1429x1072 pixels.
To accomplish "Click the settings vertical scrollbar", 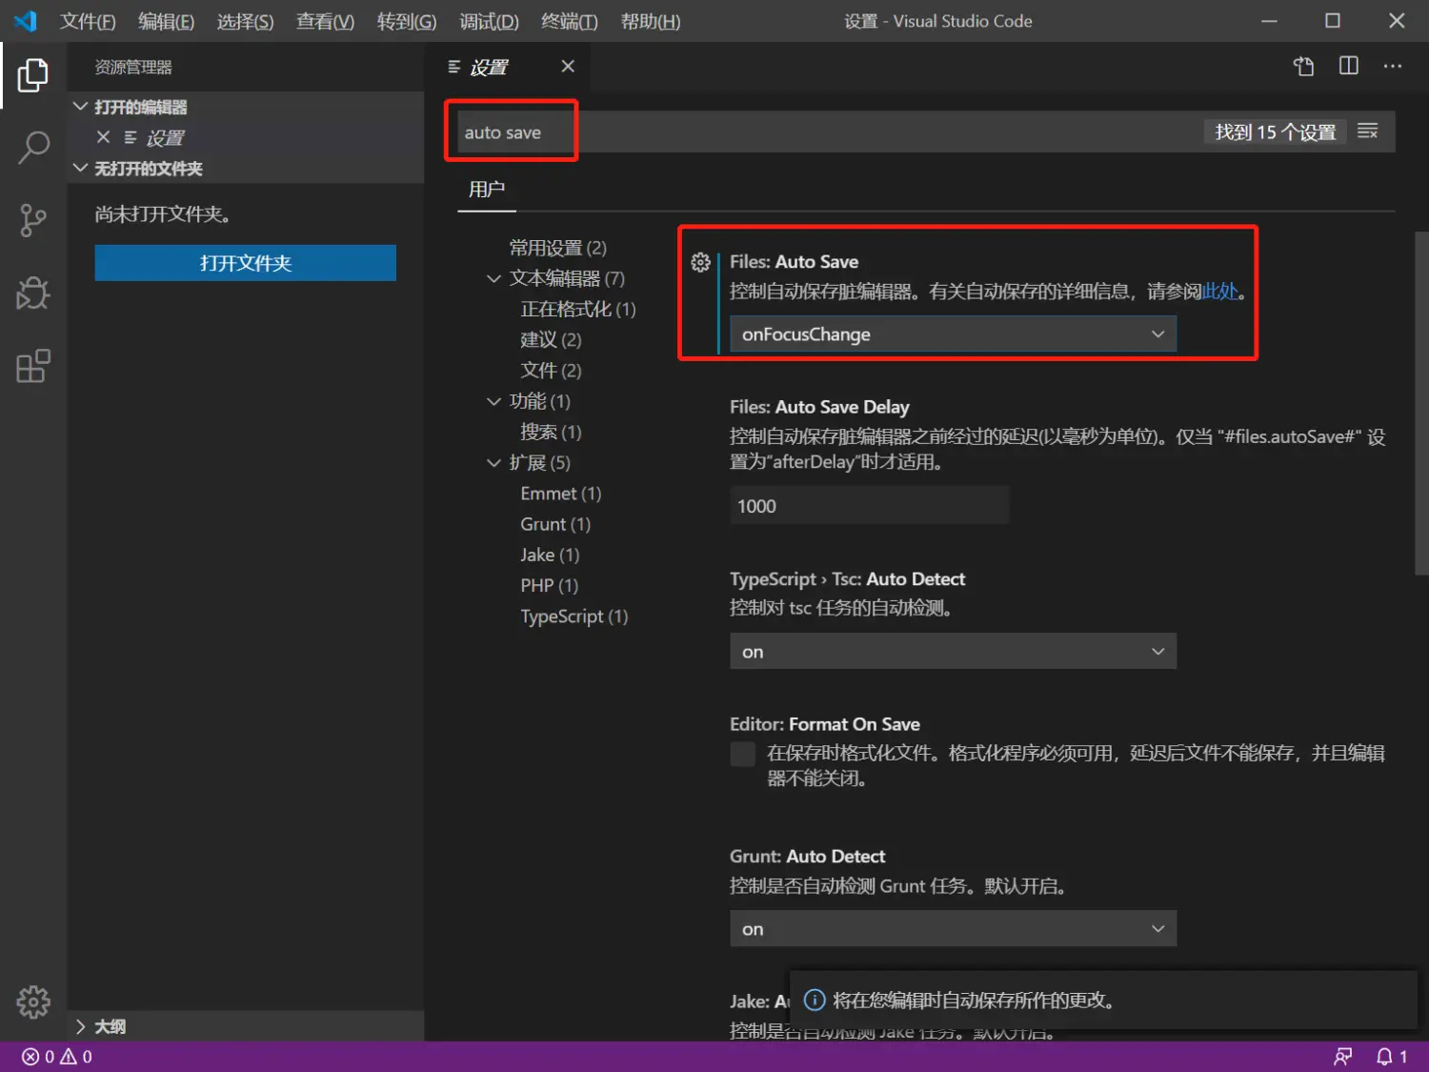I will click(1421, 403).
